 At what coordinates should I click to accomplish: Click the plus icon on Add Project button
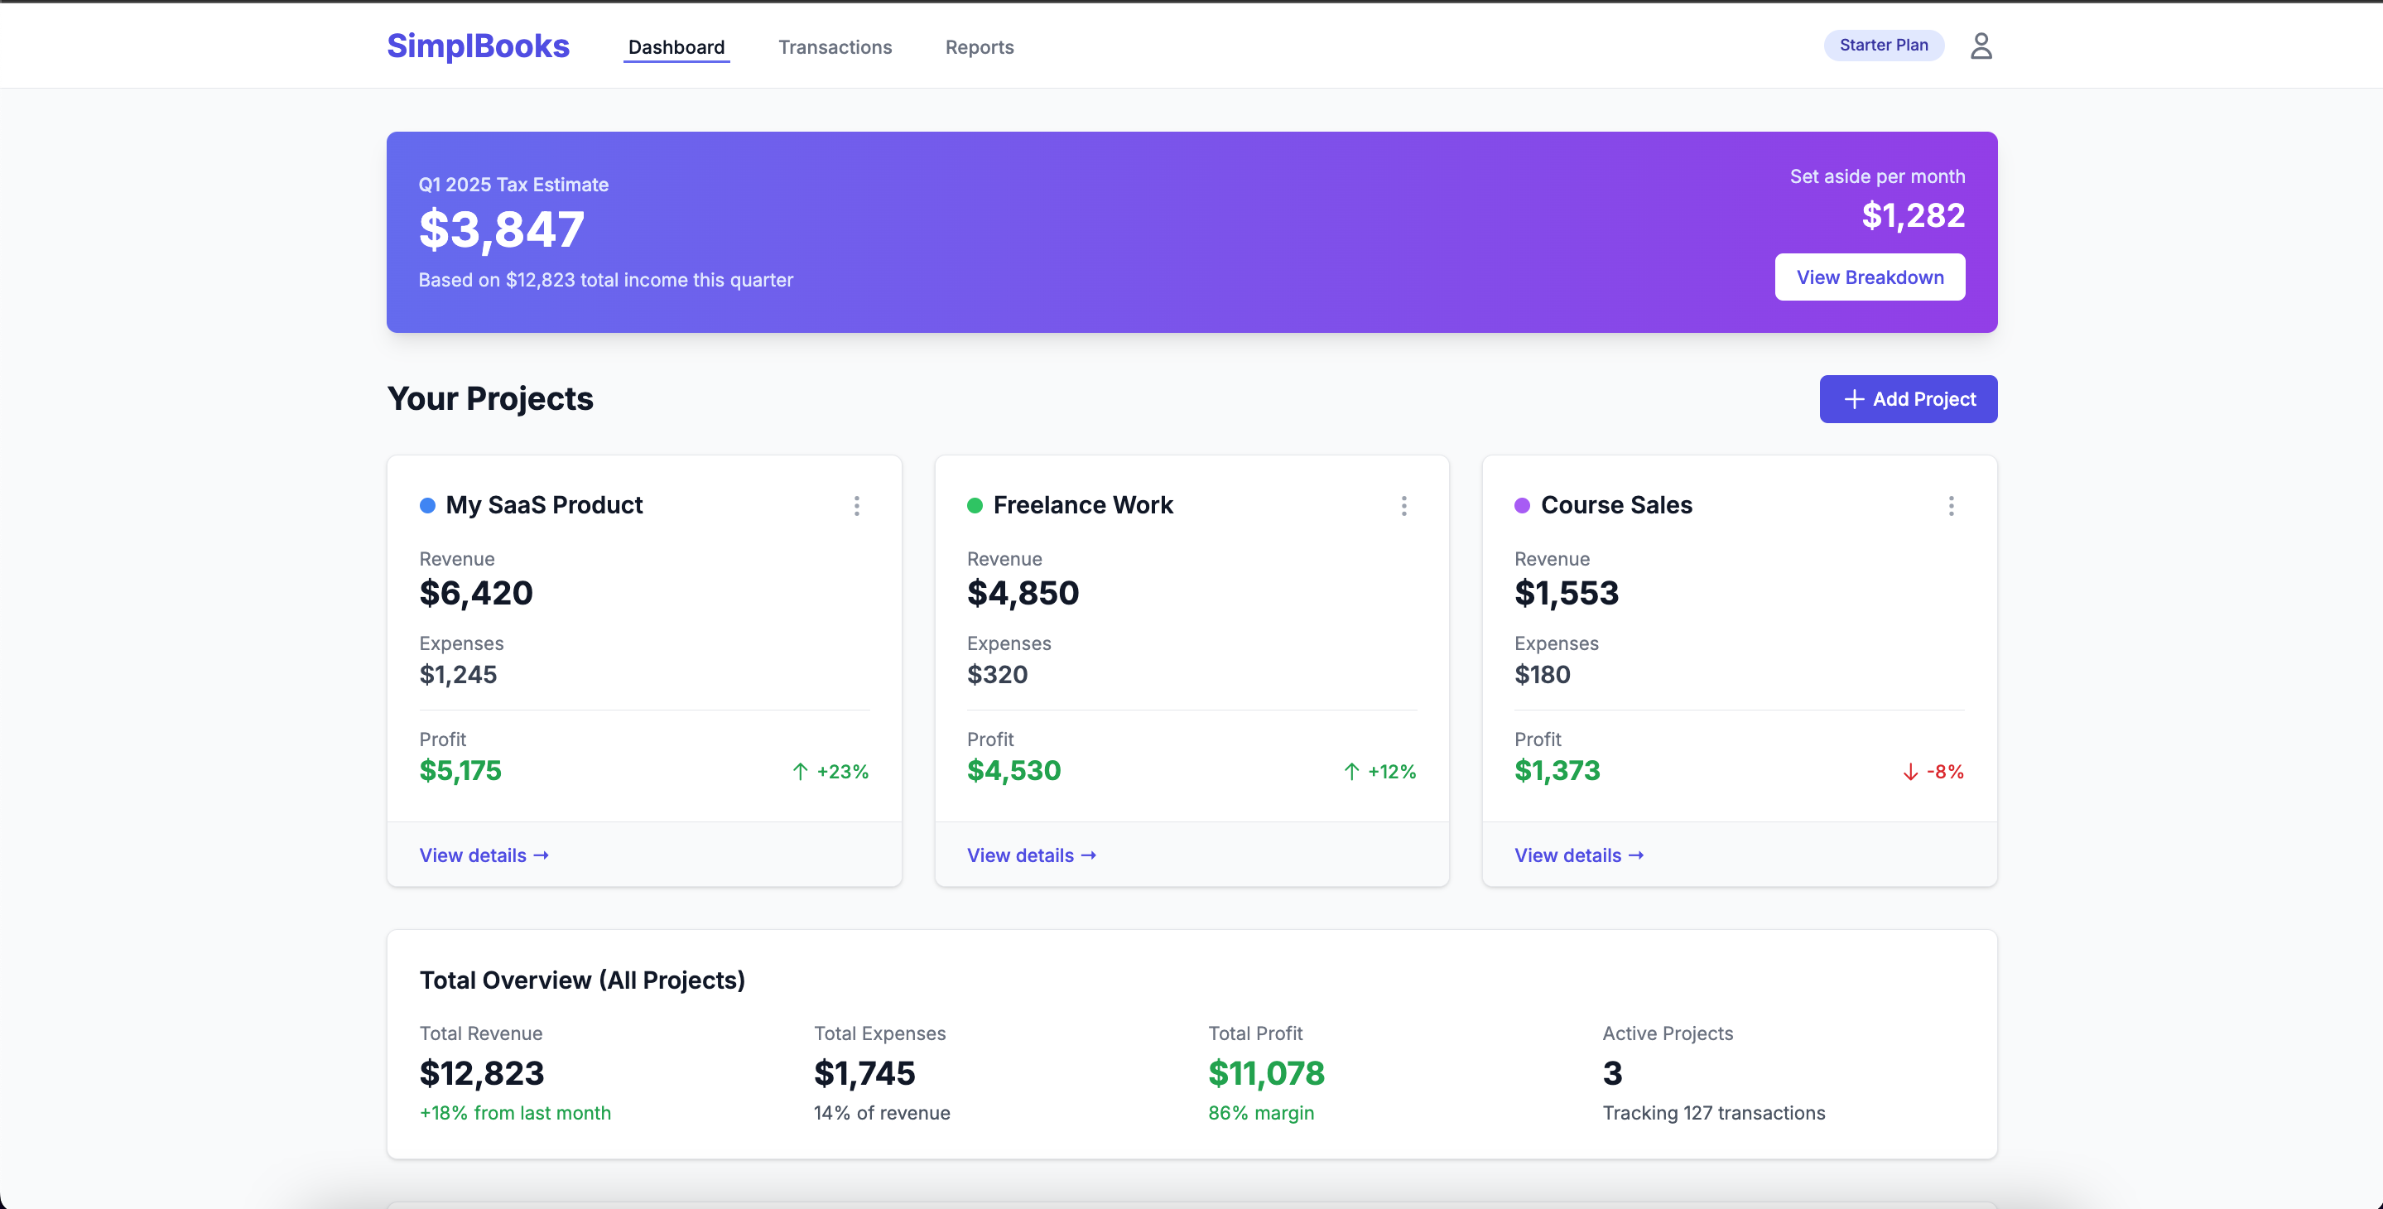1854,398
